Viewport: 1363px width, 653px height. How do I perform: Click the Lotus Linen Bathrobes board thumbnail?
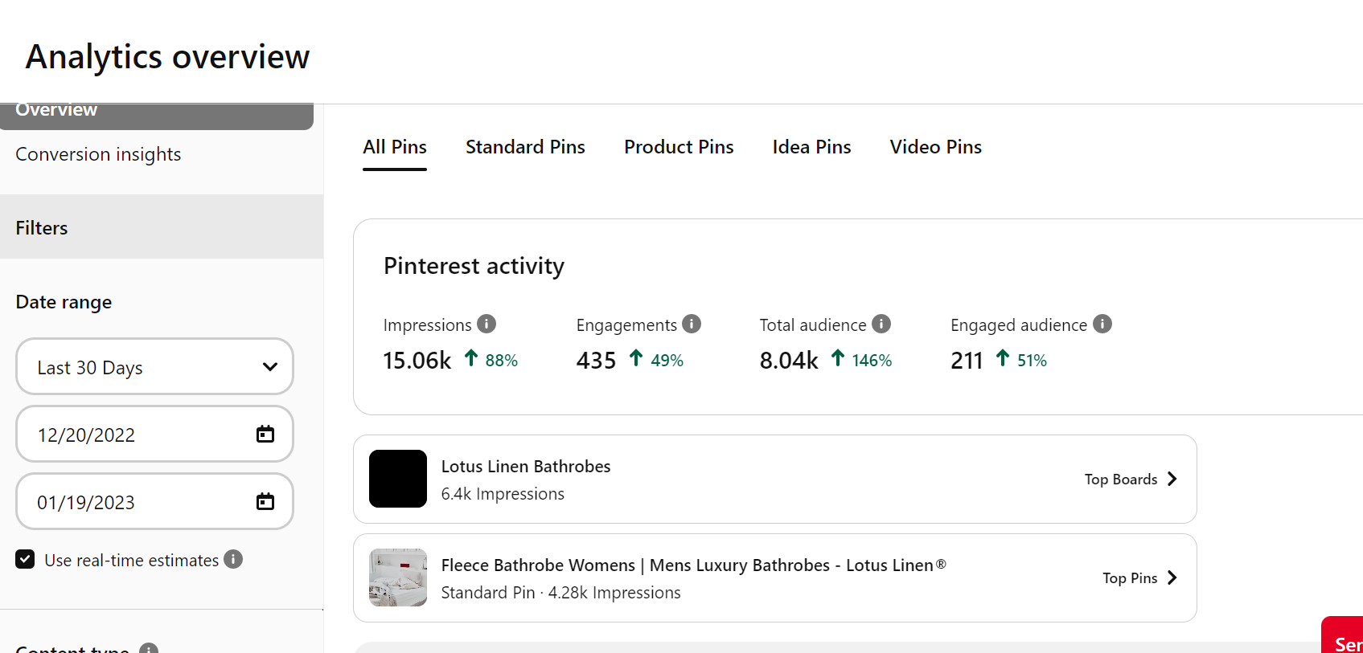398,479
